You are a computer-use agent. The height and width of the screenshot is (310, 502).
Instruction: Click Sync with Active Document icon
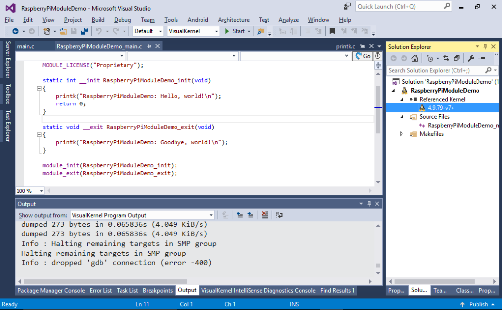point(446,58)
